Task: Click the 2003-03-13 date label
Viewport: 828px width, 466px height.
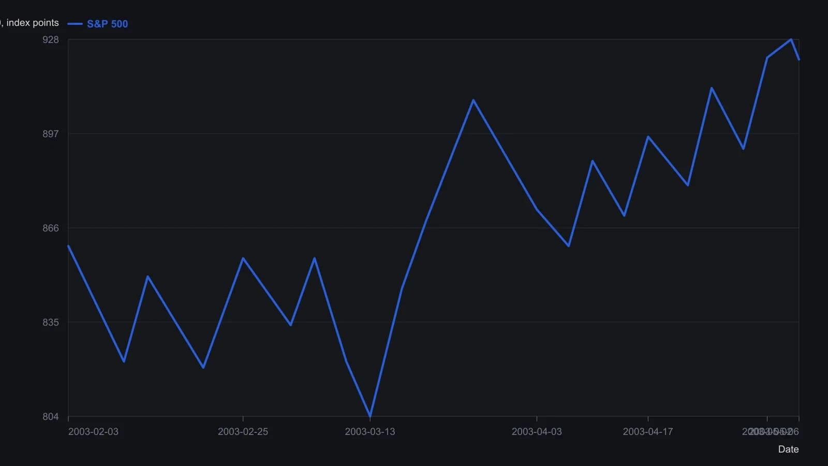Action: [370, 432]
